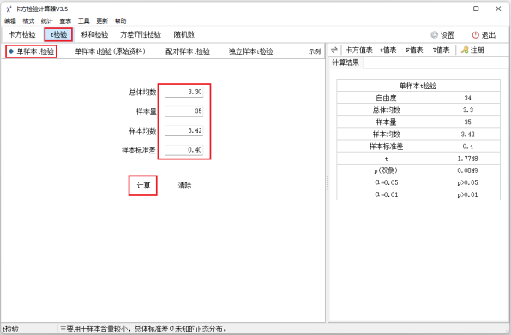This screenshot has height=335, width=511.
Task: Click the 样本标准差 input field
Action: (x=183, y=150)
